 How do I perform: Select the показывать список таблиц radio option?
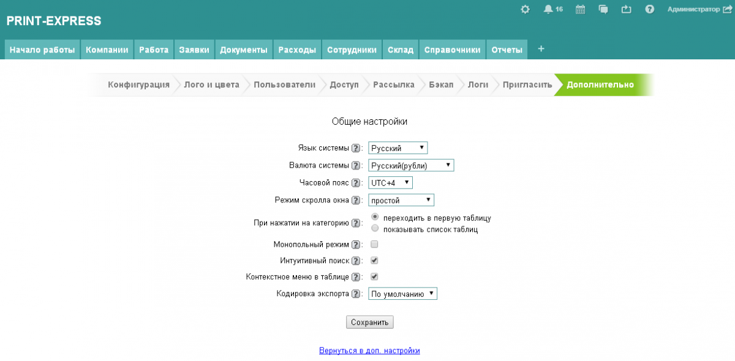pos(375,228)
